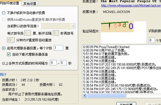This screenshot has width=161, height=105.
Task: Click the 每次拨号投 votes input field
Action: click(27, 33)
